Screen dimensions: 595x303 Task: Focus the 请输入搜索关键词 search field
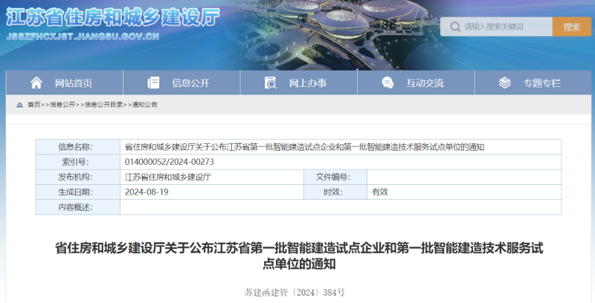(x=504, y=27)
